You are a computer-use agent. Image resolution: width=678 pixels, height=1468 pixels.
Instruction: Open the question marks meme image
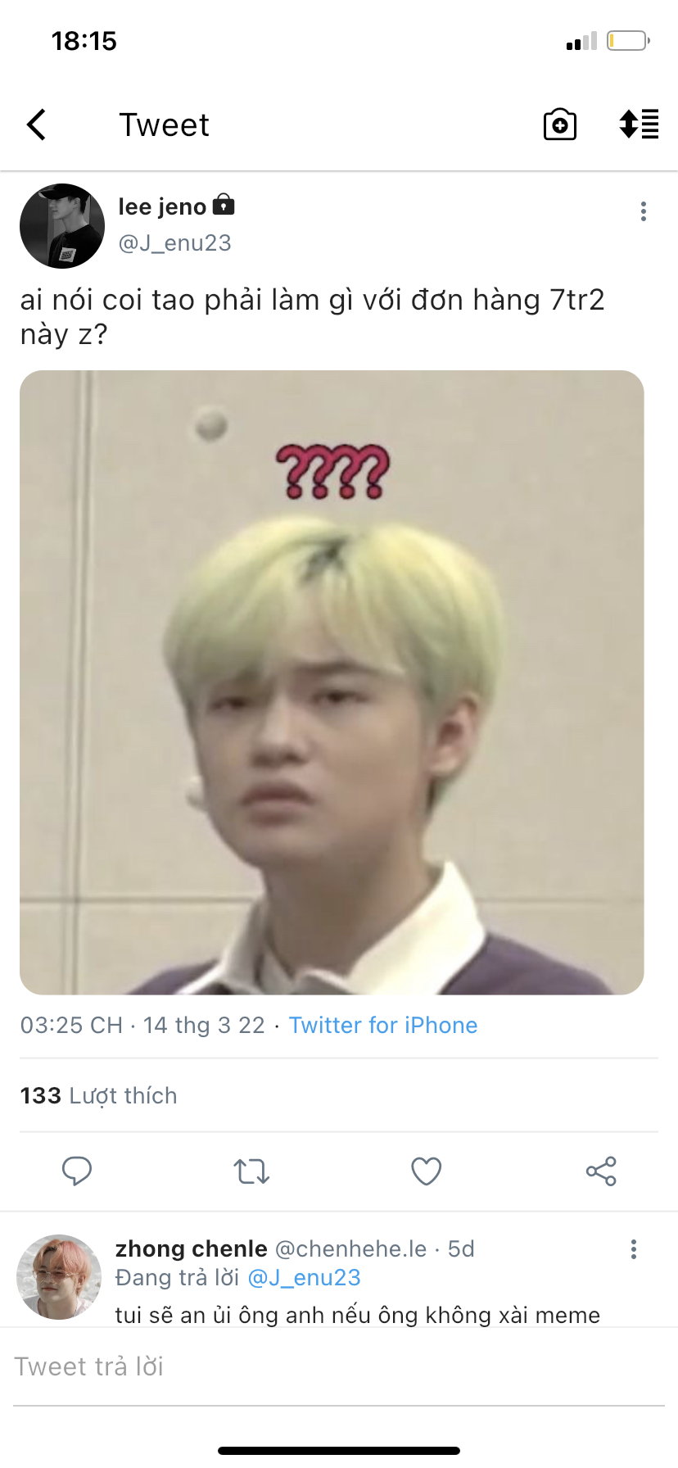pyautogui.click(x=332, y=682)
